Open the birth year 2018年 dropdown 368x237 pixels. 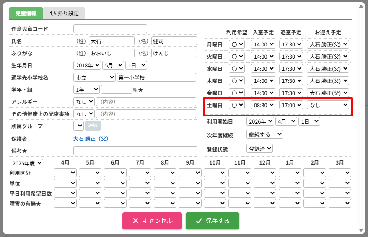point(87,65)
